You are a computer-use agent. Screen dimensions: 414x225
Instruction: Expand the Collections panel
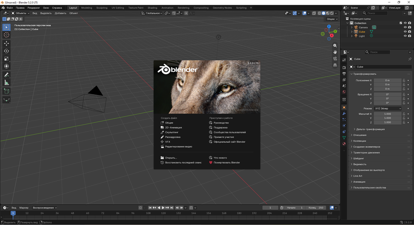tap(380, 141)
